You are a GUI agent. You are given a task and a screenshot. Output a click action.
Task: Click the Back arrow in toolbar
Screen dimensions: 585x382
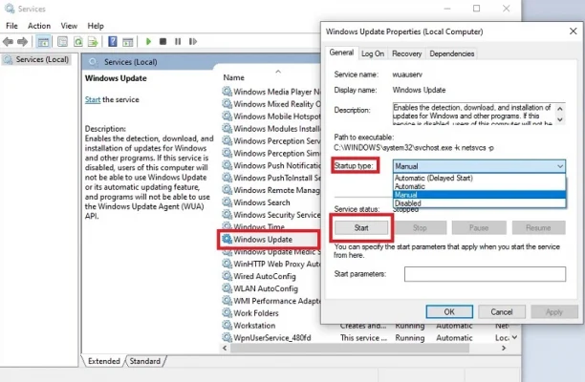pyautogui.click(x=9, y=42)
